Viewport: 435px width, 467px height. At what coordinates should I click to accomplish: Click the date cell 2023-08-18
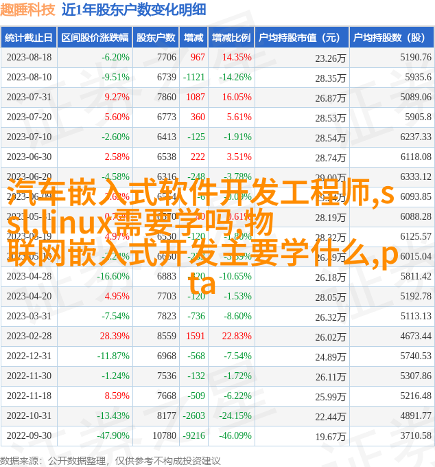[x=29, y=57]
